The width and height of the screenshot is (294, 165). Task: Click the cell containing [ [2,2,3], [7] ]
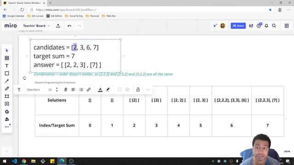(267, 100)
